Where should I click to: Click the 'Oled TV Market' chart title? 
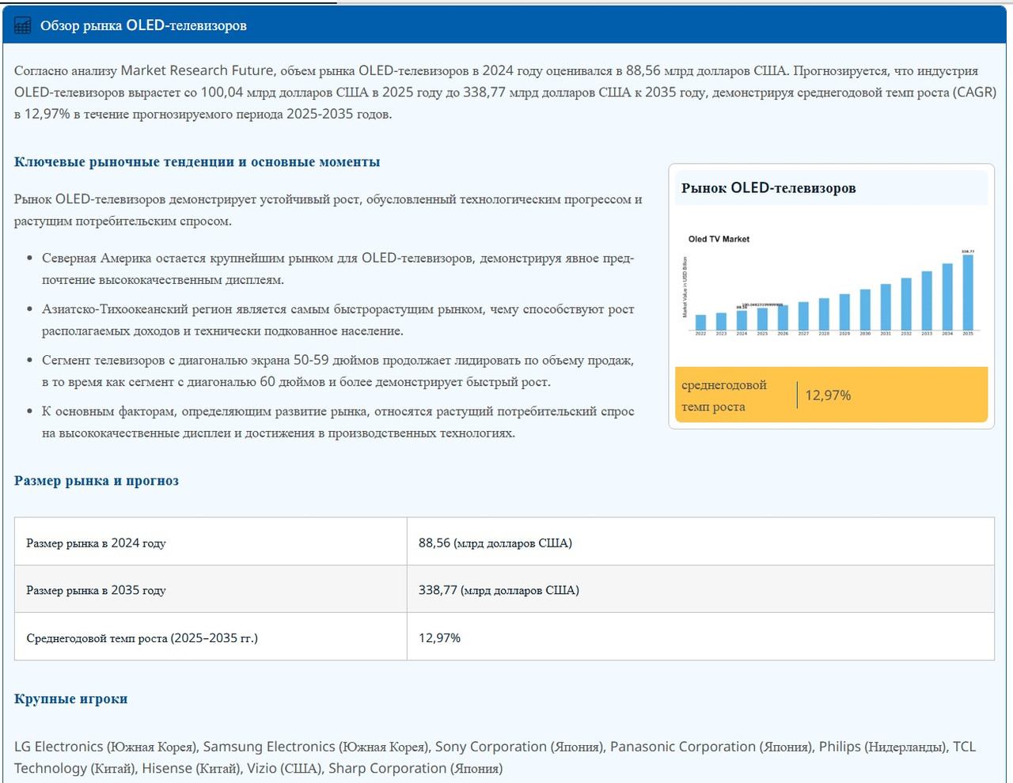pos(719,239)
